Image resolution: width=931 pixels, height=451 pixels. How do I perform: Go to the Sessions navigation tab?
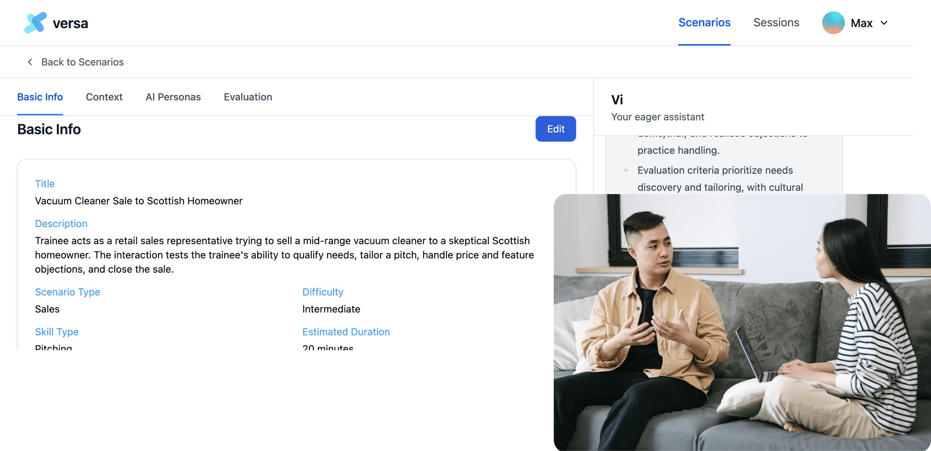(x=776, y=23)
